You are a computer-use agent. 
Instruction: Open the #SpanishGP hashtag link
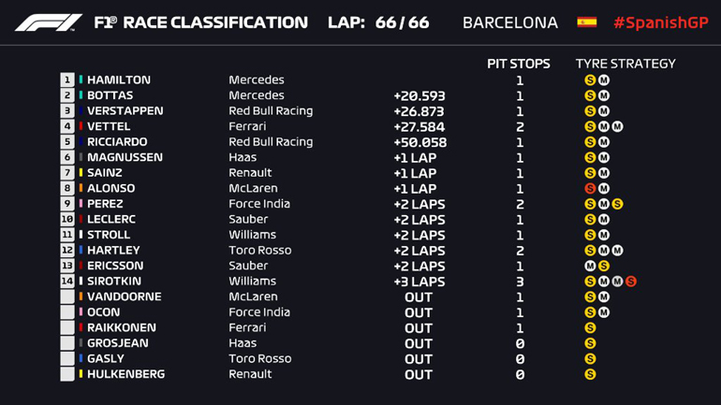(660, 22)
